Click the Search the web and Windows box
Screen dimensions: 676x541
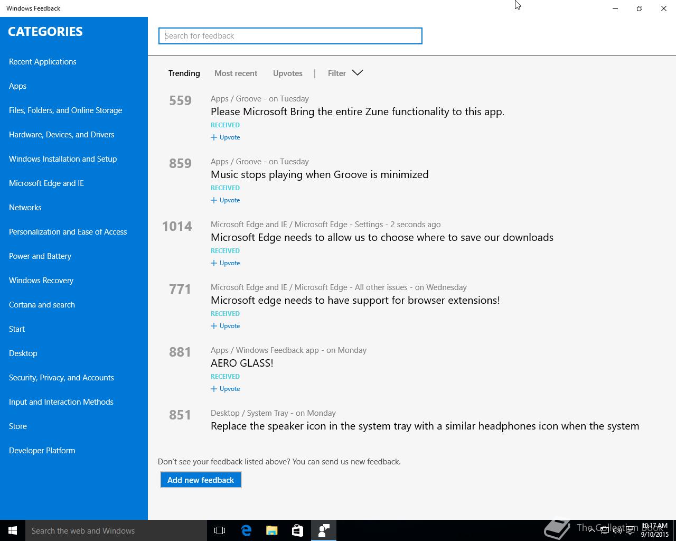coord(116,530)
